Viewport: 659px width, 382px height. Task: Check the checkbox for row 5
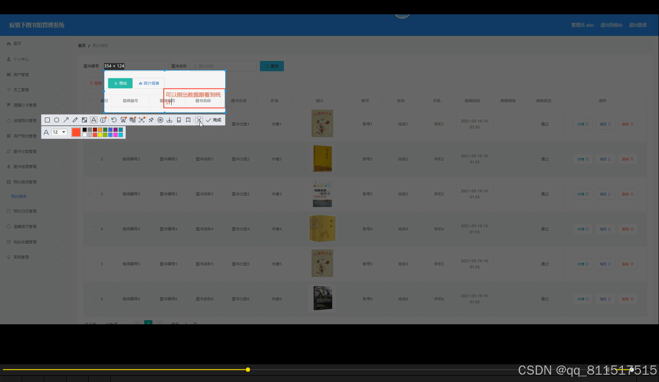point(90,264)
